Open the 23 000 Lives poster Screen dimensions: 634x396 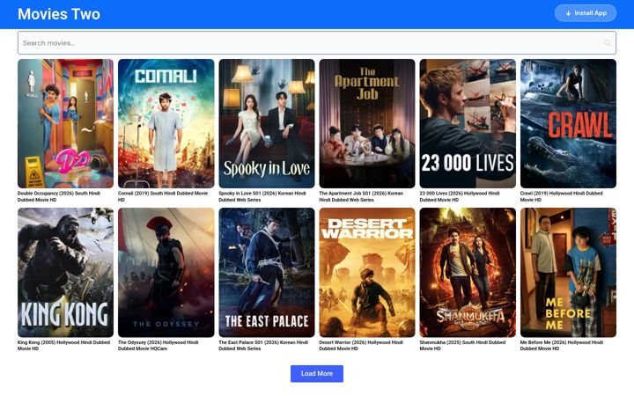(468, 124)
